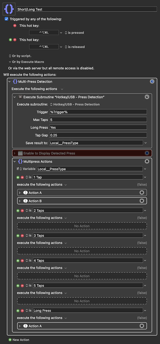Click the No Action placeholder under 2 Taps
Viewport: 160px width, 344px height.
(82, 226)
